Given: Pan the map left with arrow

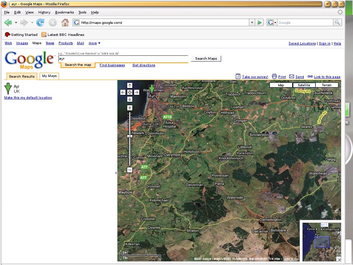Looking at the screenshot, I should [123, 92].
